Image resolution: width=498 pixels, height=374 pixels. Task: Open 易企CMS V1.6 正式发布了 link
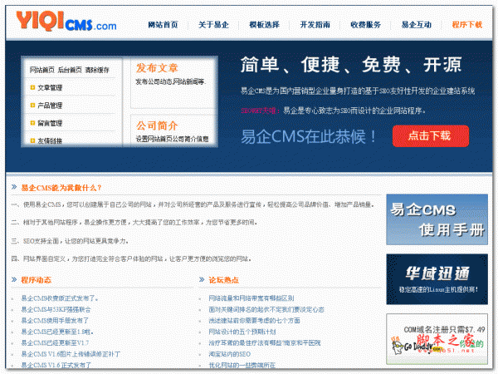coord(56,365)
